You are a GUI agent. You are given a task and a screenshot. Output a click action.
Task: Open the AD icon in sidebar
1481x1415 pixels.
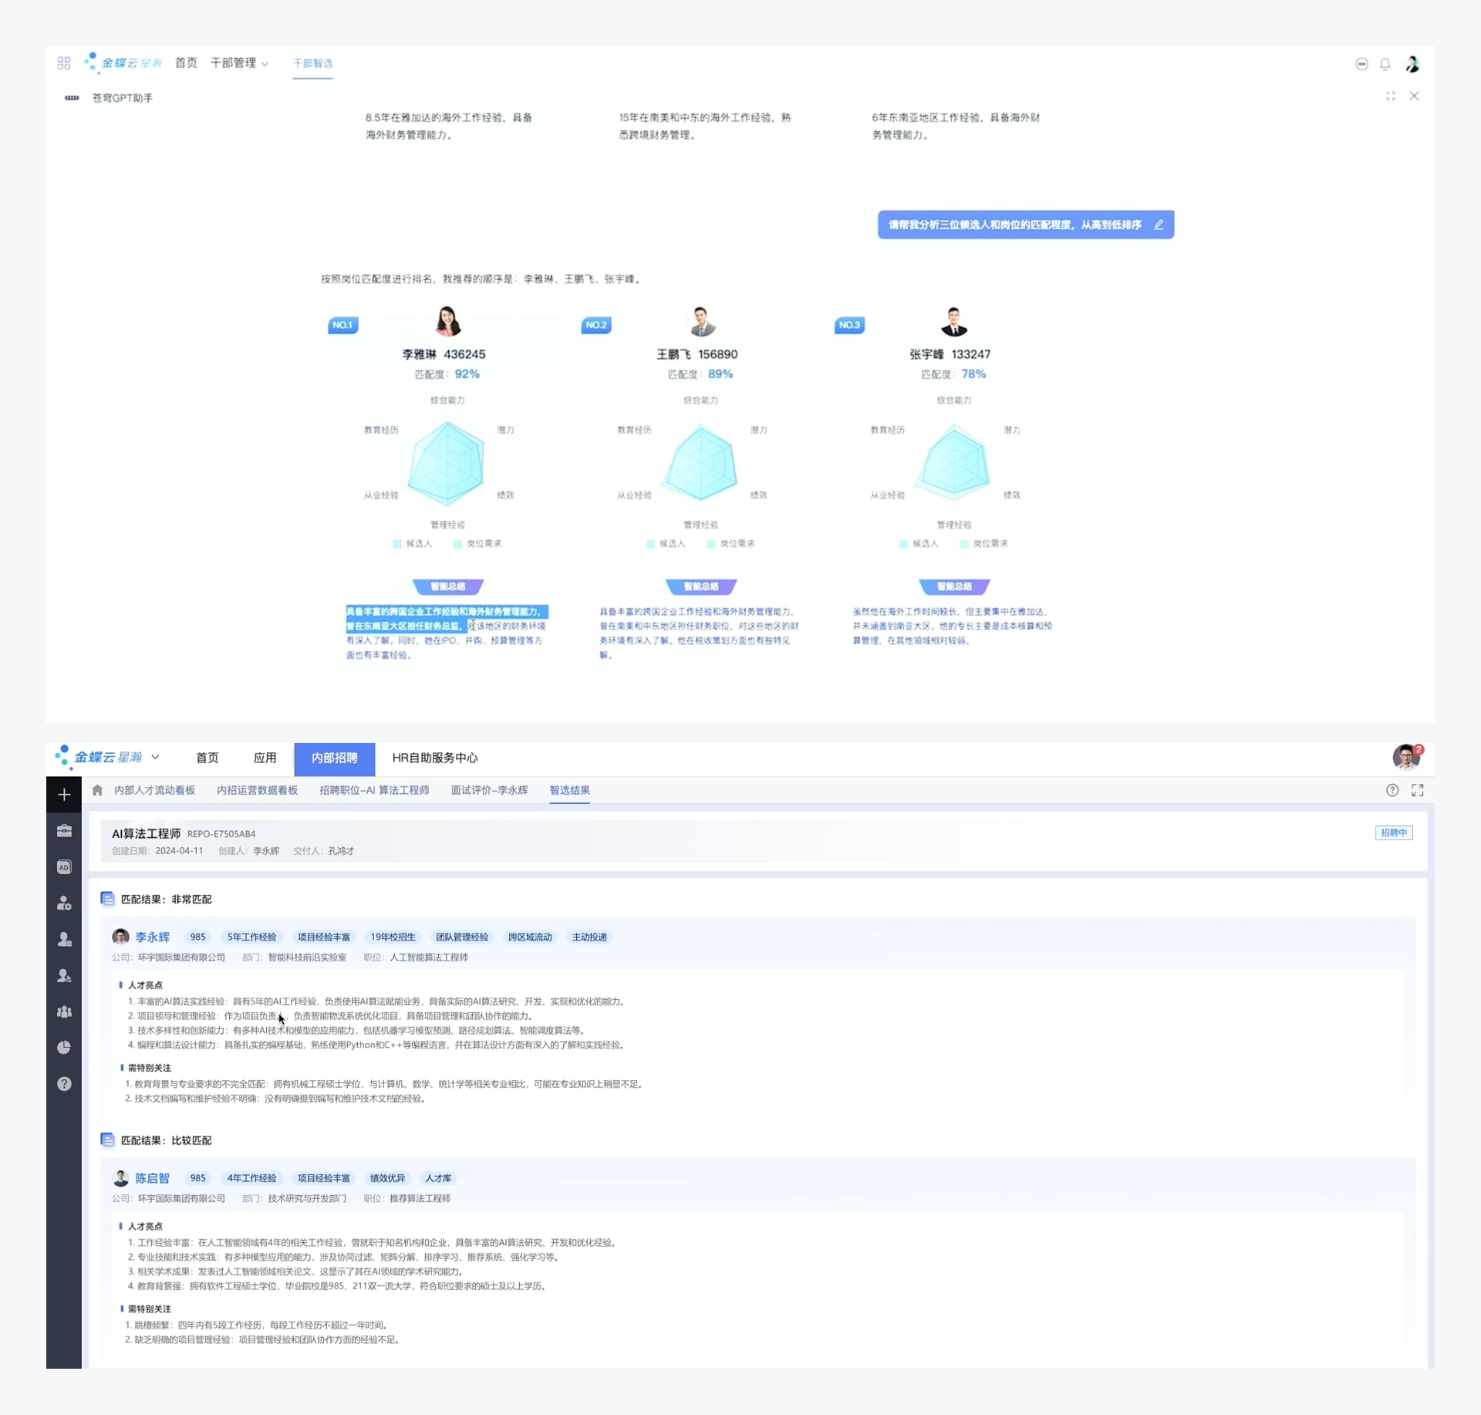point(64,867)
